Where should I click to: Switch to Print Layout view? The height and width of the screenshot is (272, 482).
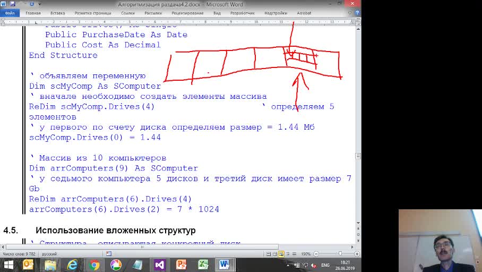point(269,254)
